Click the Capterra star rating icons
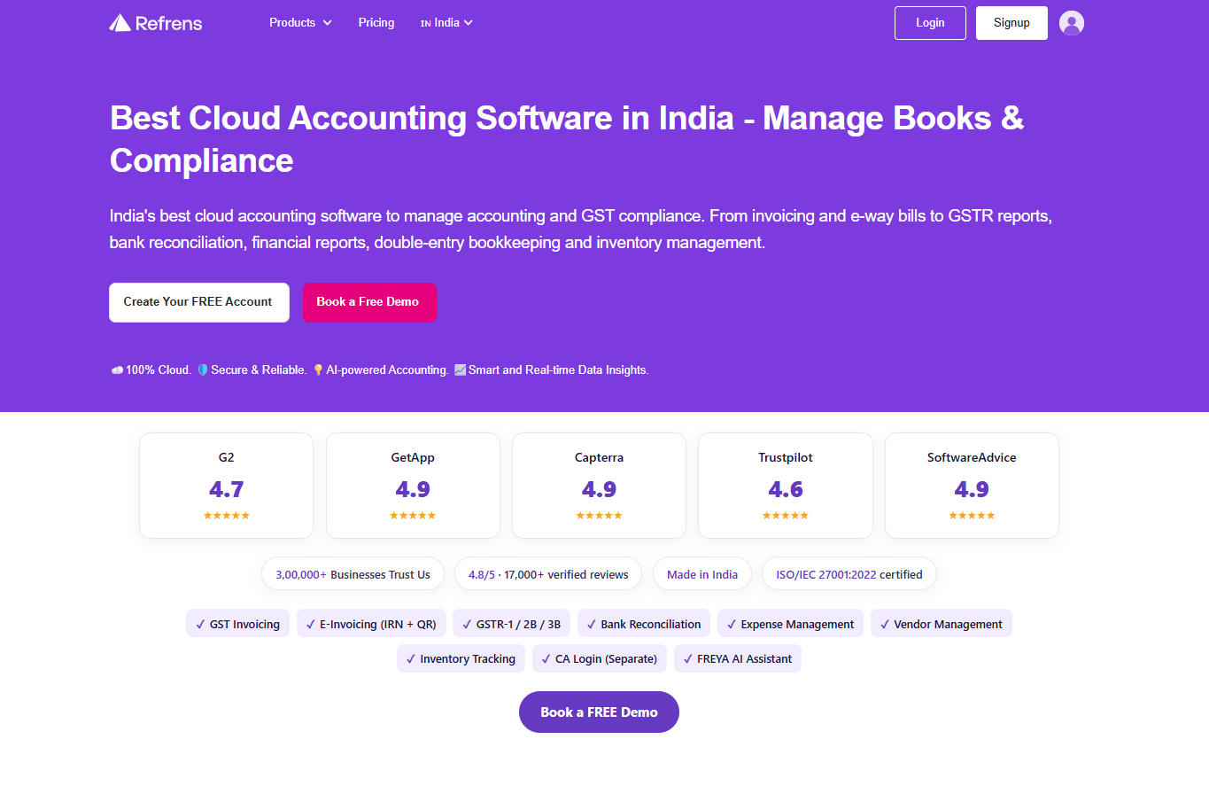The image size is (1209, 786). coord(599,516)
